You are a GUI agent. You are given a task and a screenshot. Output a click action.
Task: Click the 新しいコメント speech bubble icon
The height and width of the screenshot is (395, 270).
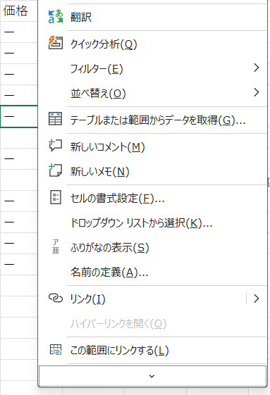tap(55, 145)
